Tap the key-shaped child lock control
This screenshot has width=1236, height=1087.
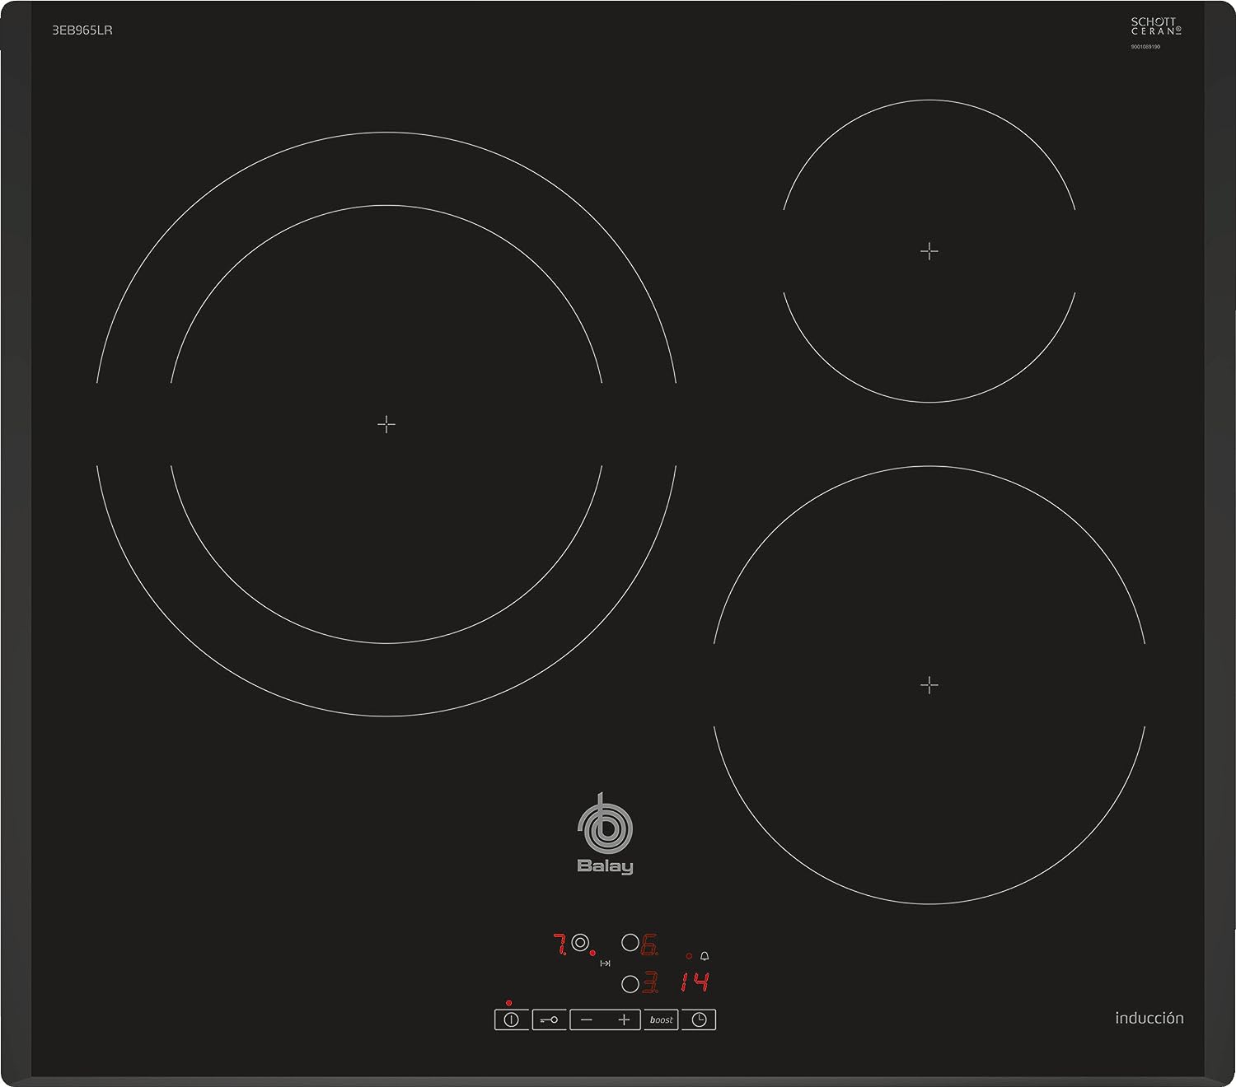549,1019
